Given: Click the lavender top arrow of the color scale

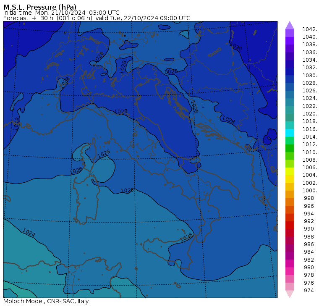Looking at the screenshot, I should click(290, 25).
